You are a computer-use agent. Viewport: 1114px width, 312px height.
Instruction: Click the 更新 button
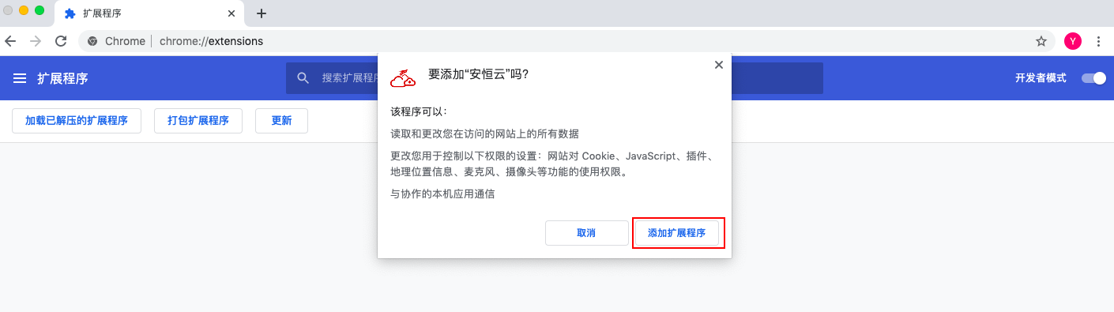[281, 121]
